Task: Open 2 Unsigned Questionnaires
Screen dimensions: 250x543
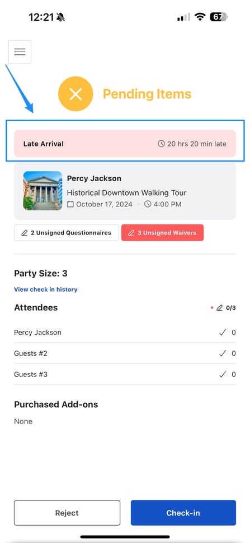Action: point(67,233)
